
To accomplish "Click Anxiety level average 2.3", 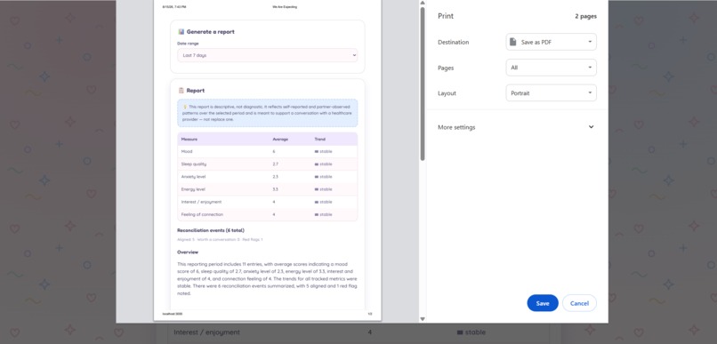I will click(275, 176).
